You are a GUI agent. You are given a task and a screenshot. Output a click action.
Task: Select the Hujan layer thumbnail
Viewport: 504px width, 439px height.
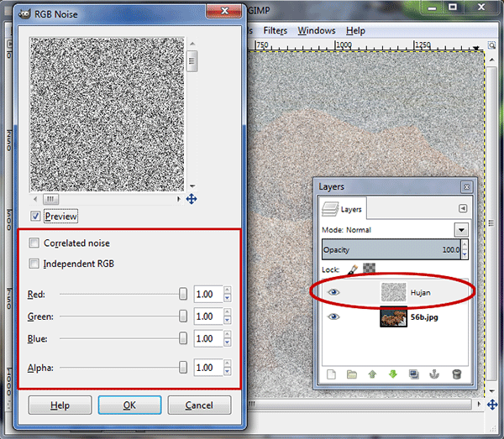(393, 292)
